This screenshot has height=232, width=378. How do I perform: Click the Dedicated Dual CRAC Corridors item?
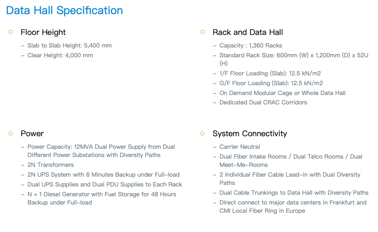(263, 102)
